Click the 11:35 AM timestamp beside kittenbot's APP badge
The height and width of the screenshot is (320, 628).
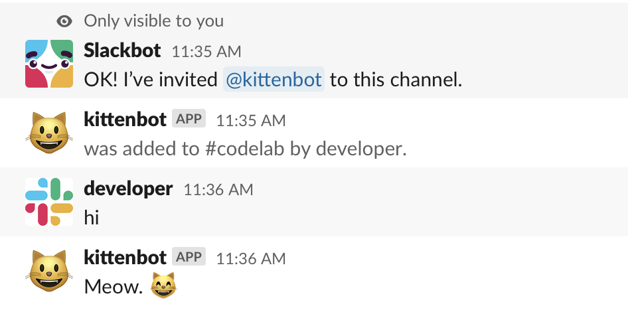coord(251,120)
